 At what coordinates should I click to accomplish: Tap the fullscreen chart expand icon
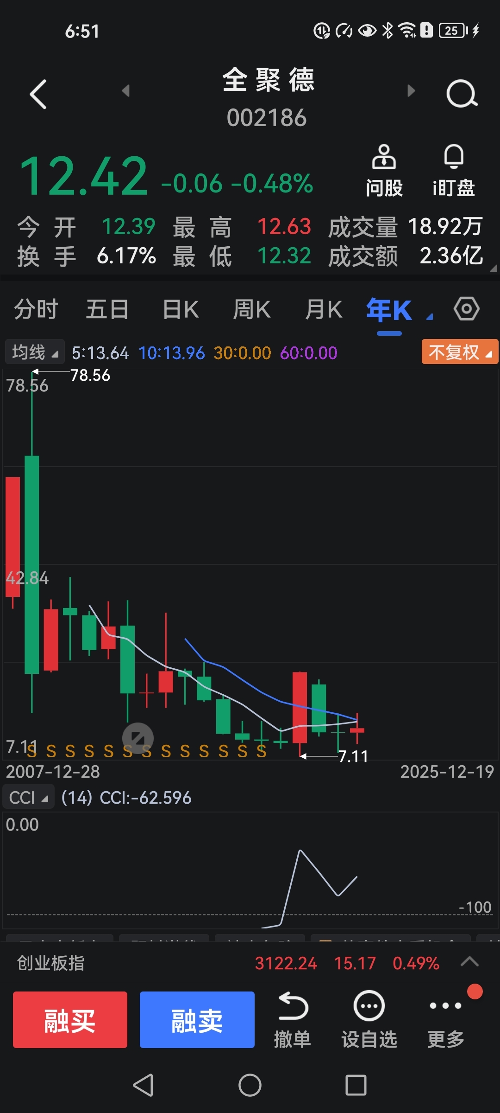pyautogui.click(x=137, y=738)
